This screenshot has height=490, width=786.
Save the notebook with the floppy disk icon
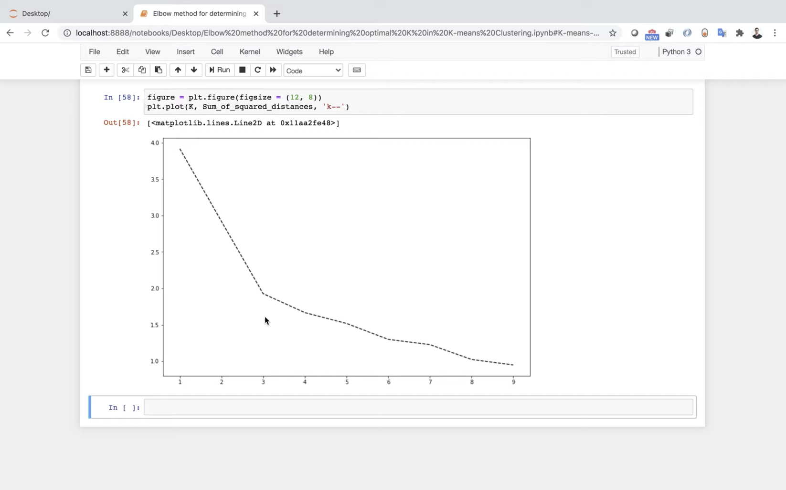pyautogui.click(x=88, y=70)
